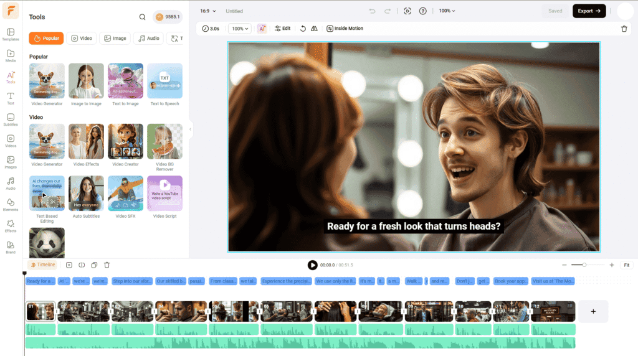
Task: Click the Inside Motion button
Action: (x=345, y=29)
